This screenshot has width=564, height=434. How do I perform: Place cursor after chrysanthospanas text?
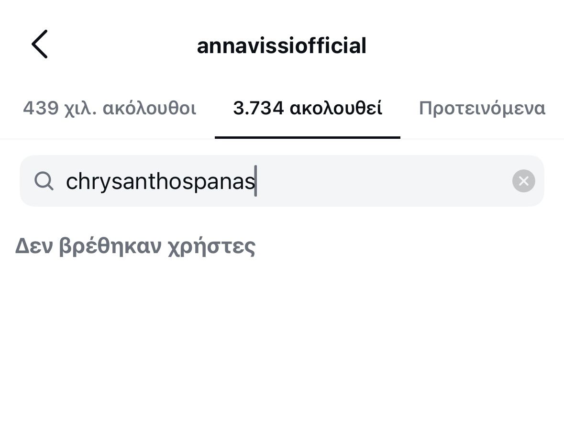click(x=256, y=181)
